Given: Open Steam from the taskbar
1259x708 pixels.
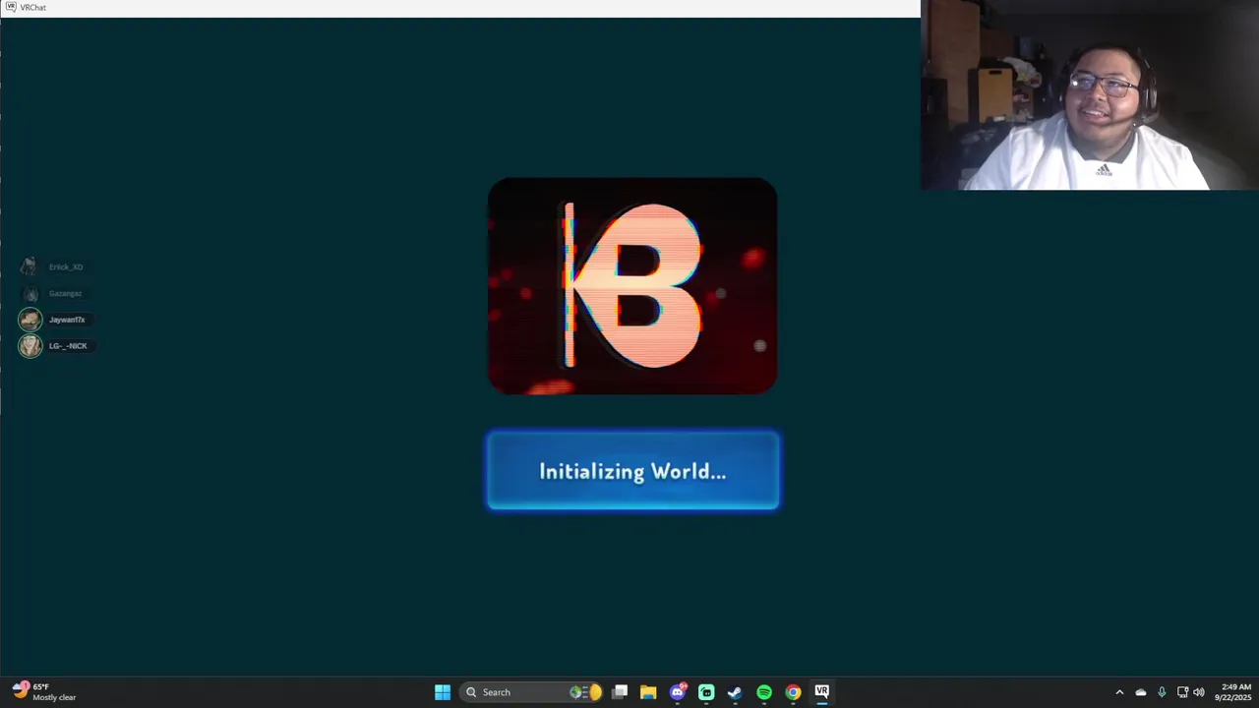Looking at the screenshot, I should (x=735, y=692).
